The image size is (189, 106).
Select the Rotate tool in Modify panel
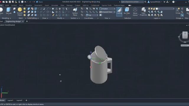pyautogui.click(x=60, y=12)
